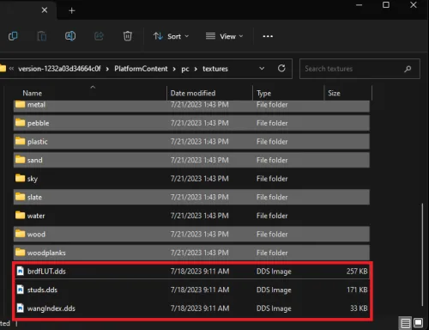Click the Rename icon in toolbar
429x330 pixels.
point(70,36)
